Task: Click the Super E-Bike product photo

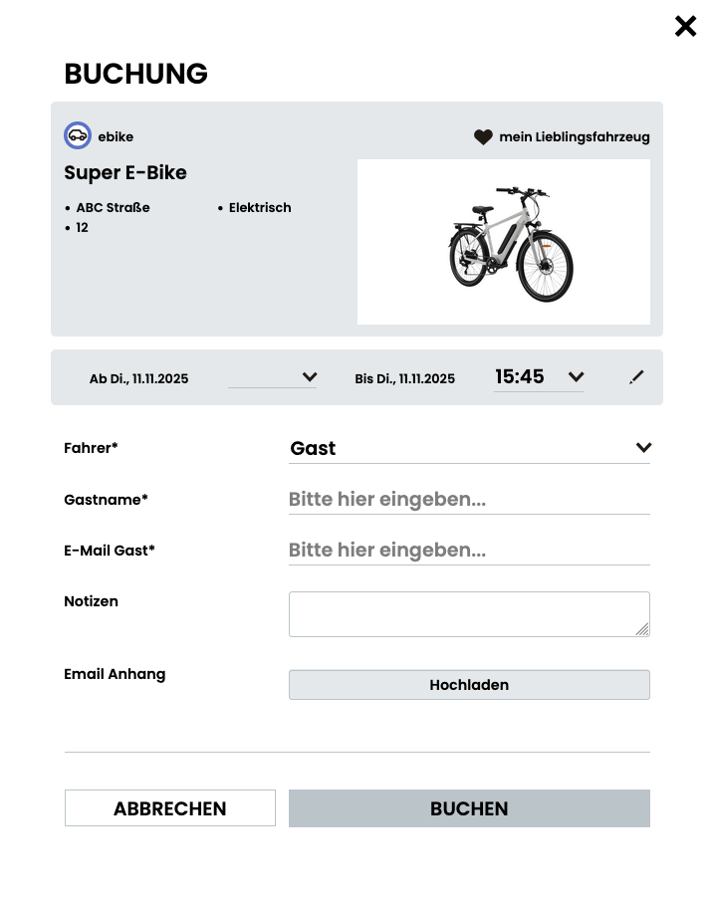Action: click(x=503, y=241)
